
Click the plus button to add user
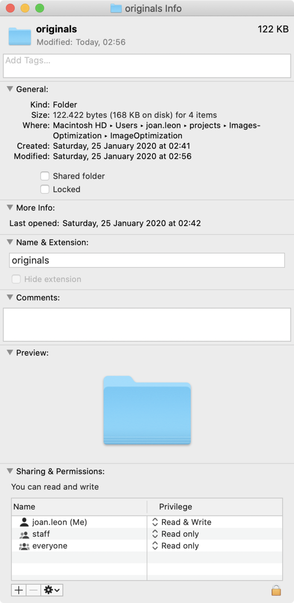(x=19, y=590)
